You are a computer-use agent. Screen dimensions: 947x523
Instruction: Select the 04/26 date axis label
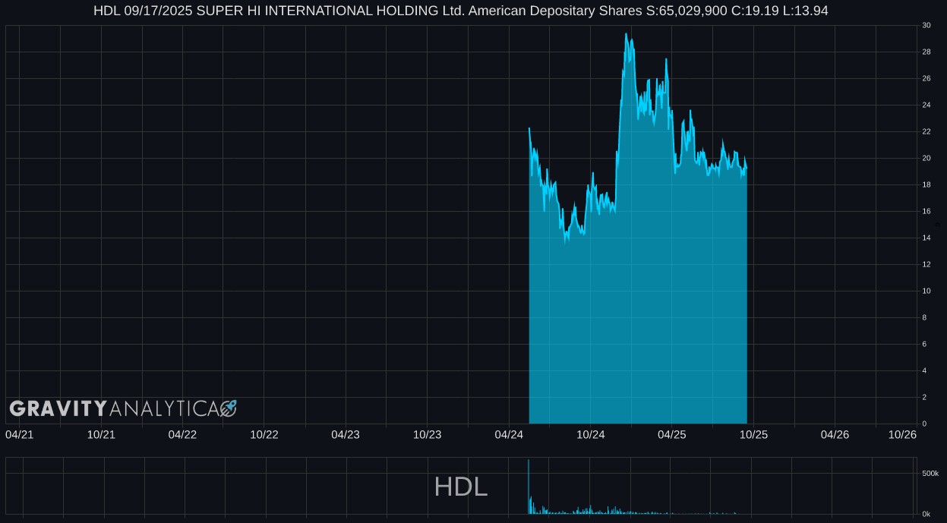click(x=835, y=434)
